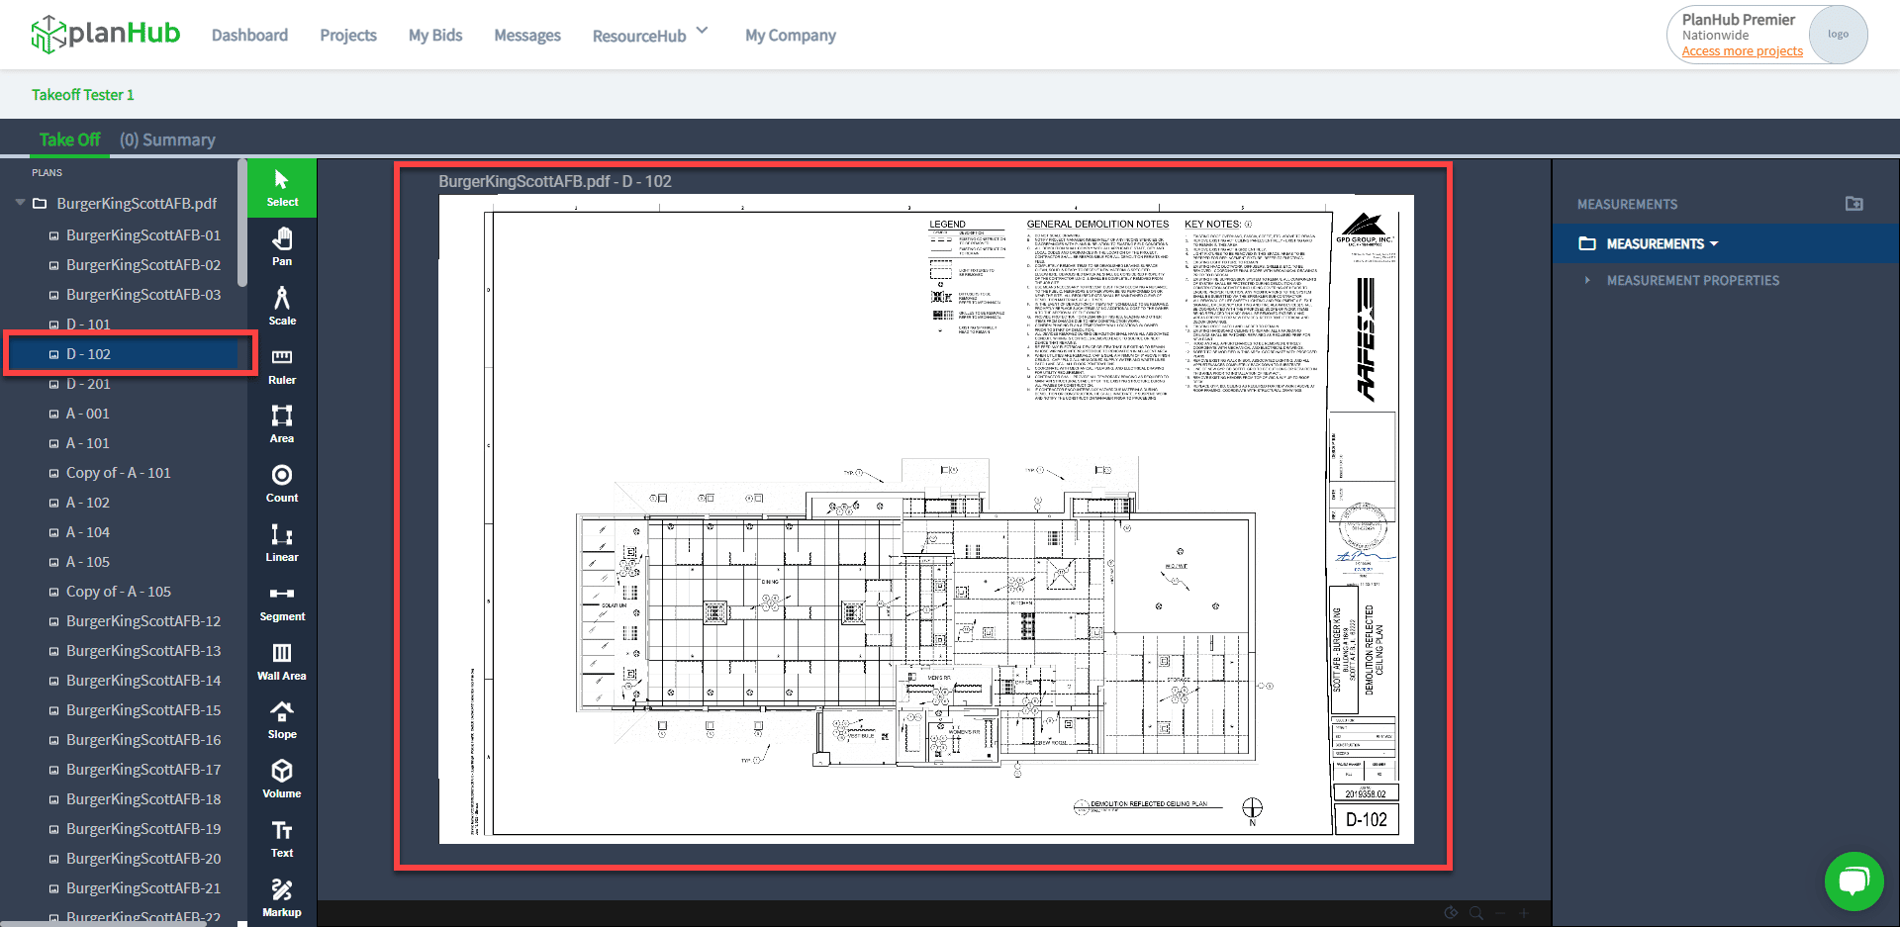Switch to the Summary tab

click(167, 139)
